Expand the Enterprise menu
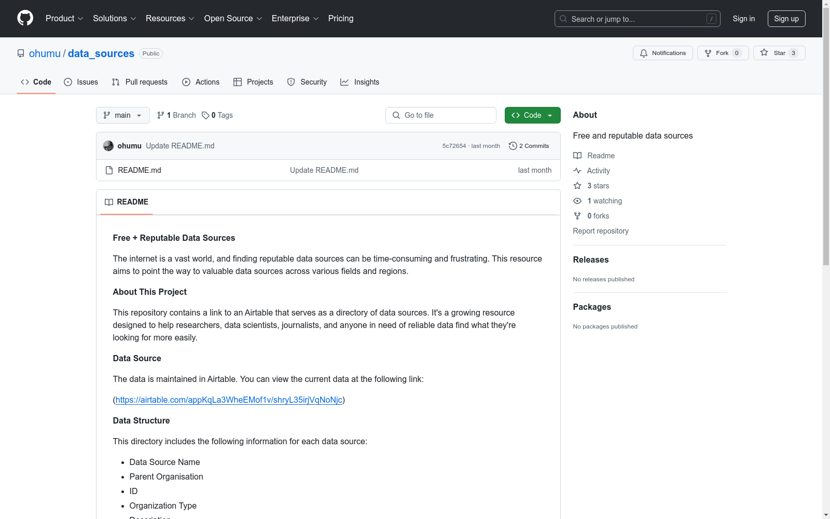Image resolution: width=830 pixels, height=519 pixels. pos(295,18)
